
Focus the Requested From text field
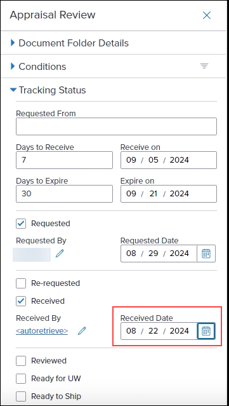[x=116, y=126]
